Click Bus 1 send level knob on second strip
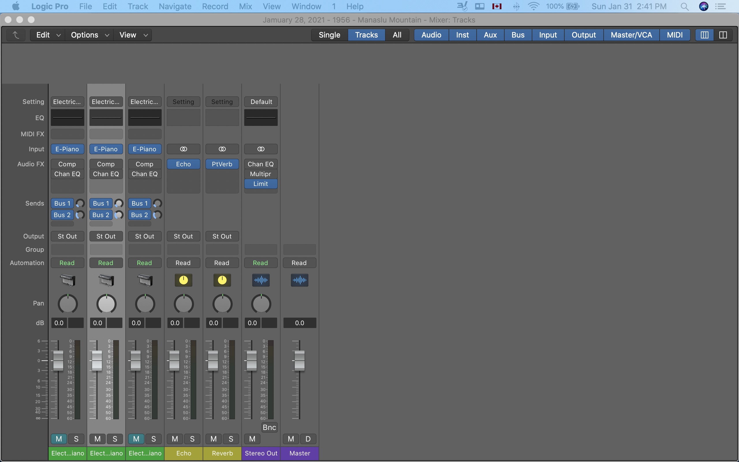The width and height of the screenshot is (739, 462). tap(119, 203)
